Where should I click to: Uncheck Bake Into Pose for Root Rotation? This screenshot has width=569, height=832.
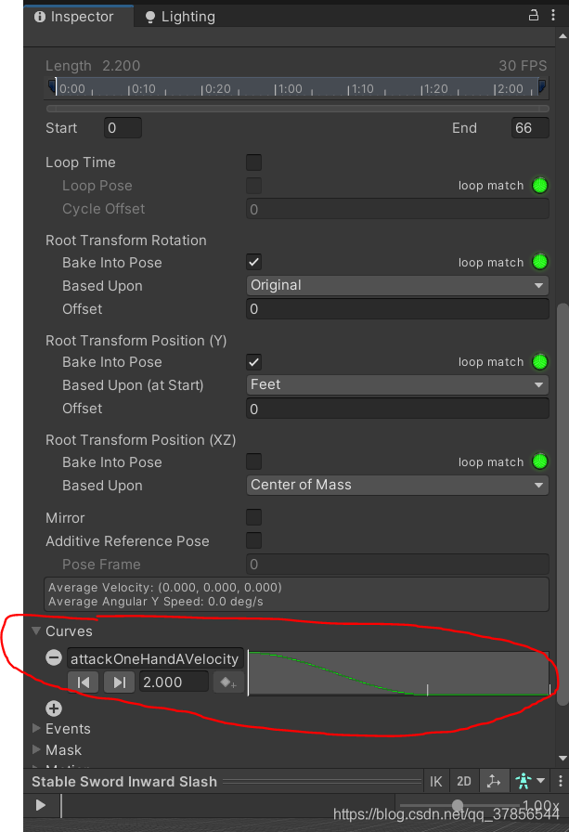[253, 262]
